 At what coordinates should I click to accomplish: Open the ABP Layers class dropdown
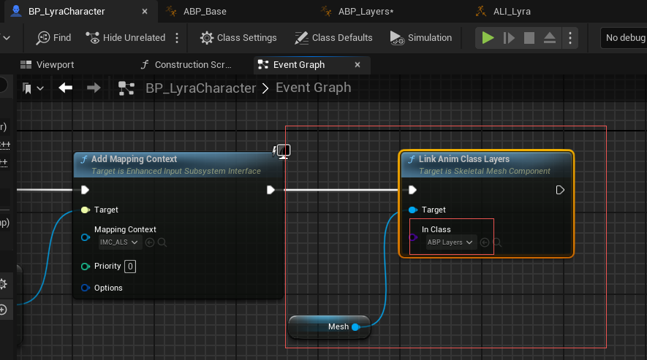[451, 242]
